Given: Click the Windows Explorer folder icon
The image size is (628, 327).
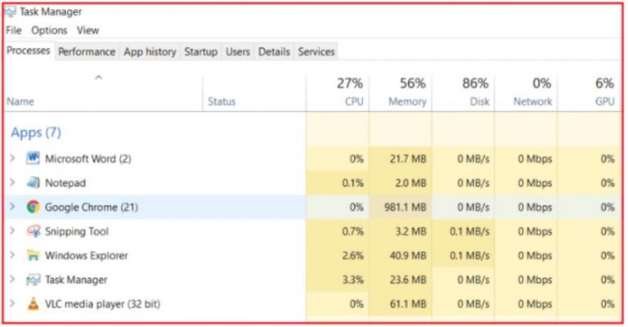Looking at the screenshot, I should tap(33, 255).
